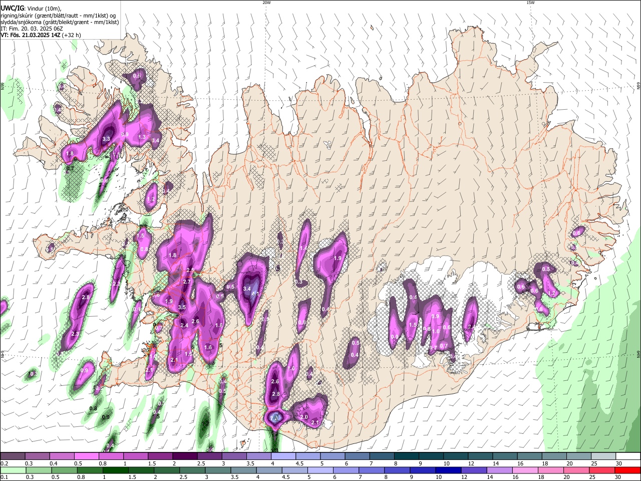Select the bright pink 0.5 swatch in the snow scale

tap(87, 456)
